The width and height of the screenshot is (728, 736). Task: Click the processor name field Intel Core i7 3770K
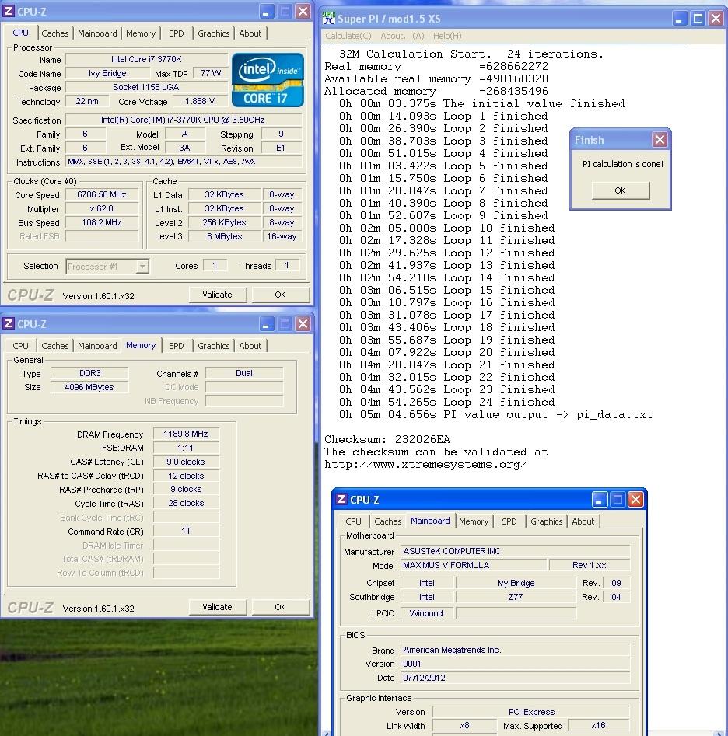[146, 59]
